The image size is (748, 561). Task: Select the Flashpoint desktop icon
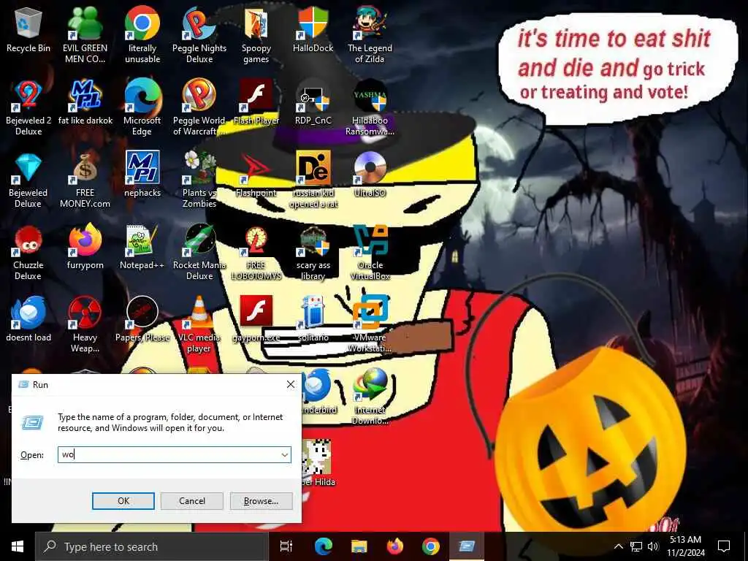[256, 175]
